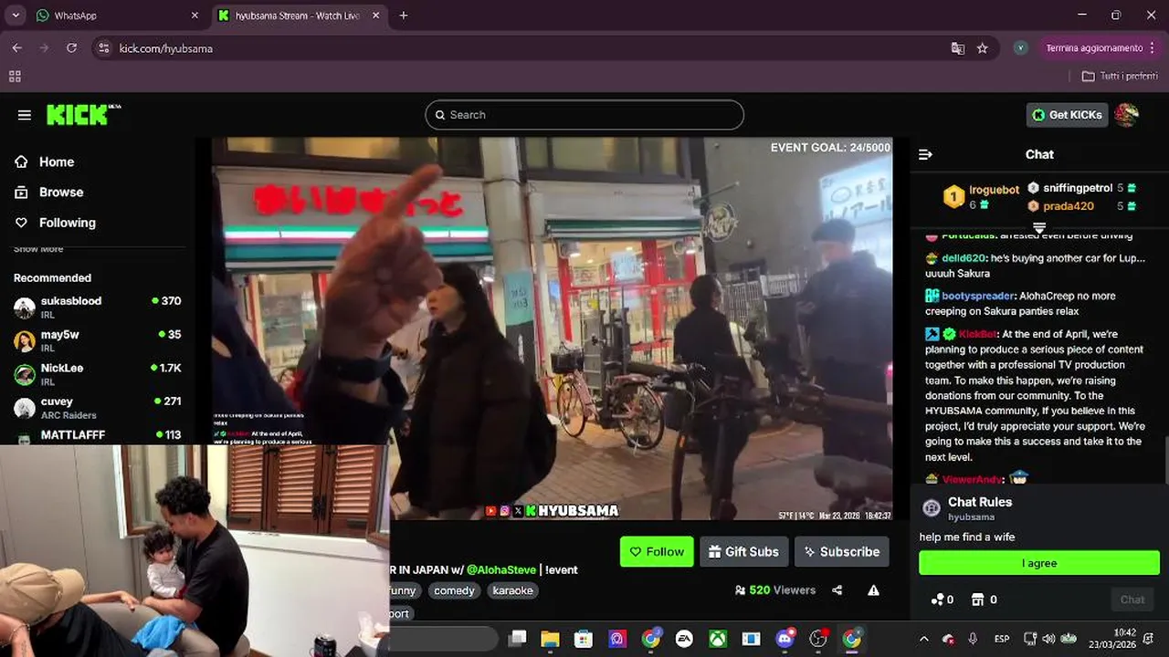Click the Get KICKs button
The image size is (1169, 657).
click(x=1067, y=115)
